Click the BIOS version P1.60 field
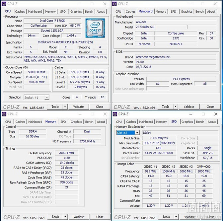Screen dimensions: 223x221 176,62
